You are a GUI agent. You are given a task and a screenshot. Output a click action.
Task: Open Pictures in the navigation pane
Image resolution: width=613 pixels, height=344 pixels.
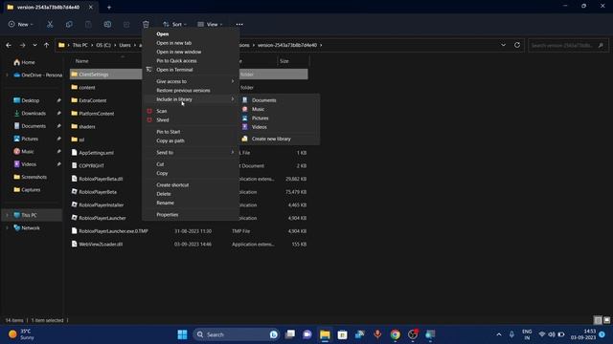[x=26, y=139]
